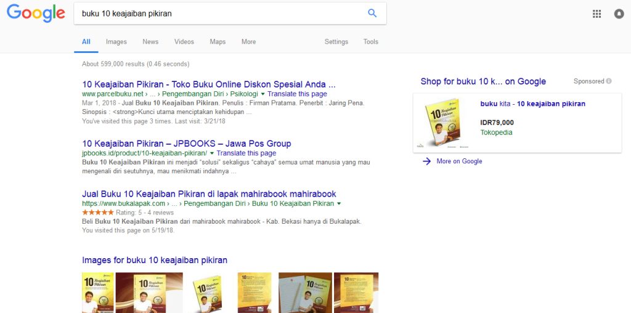Screen dimensions: 631x313
Task: Click the Tokopedia seller name
Action: [x=496, y=132]
